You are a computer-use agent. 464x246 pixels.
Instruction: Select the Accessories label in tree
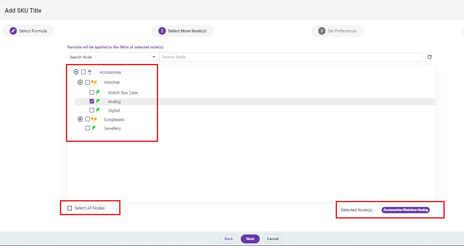point(110,72)
